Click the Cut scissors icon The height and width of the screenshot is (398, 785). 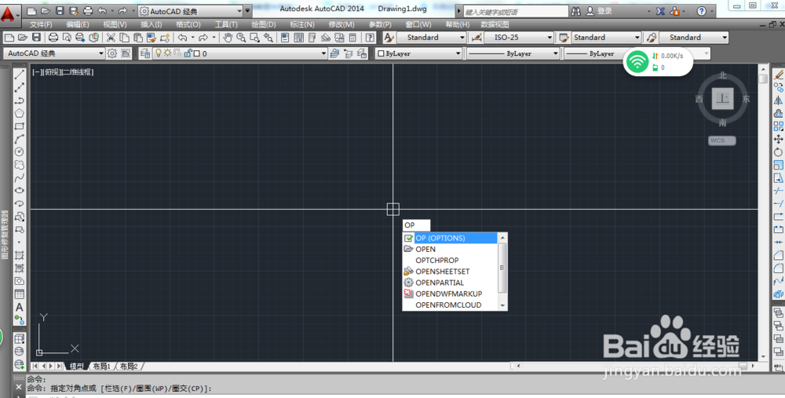(x=111, y=38)
